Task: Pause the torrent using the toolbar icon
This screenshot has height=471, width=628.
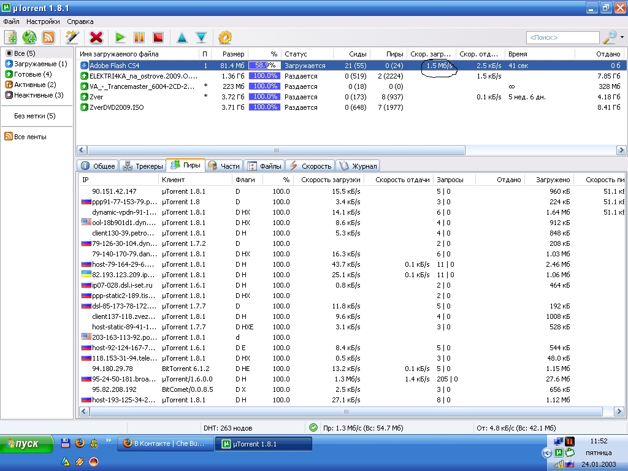Action: [x=139, y=37]
